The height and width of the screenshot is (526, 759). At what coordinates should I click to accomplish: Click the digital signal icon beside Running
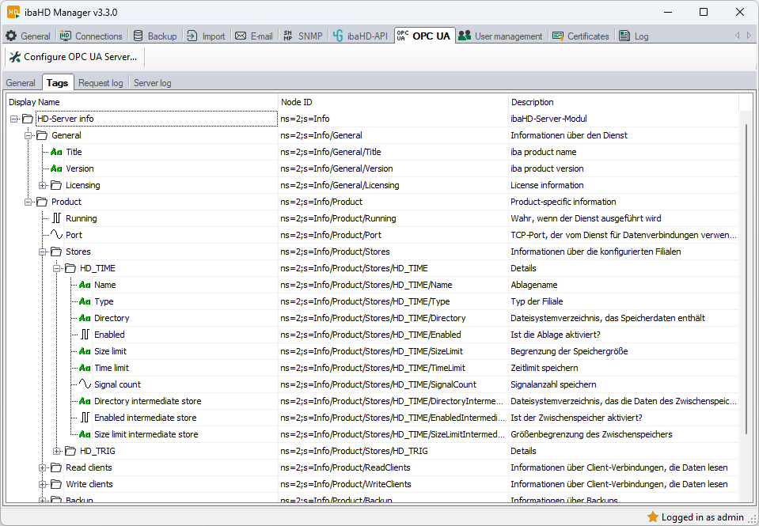tap(56, 218)
